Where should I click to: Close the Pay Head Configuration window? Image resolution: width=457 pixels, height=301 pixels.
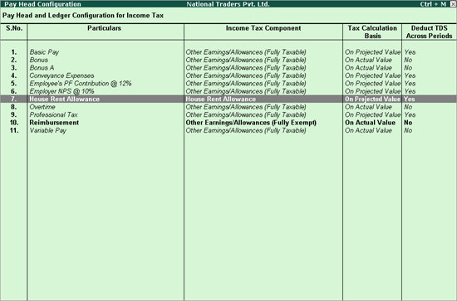pos(453,4)
